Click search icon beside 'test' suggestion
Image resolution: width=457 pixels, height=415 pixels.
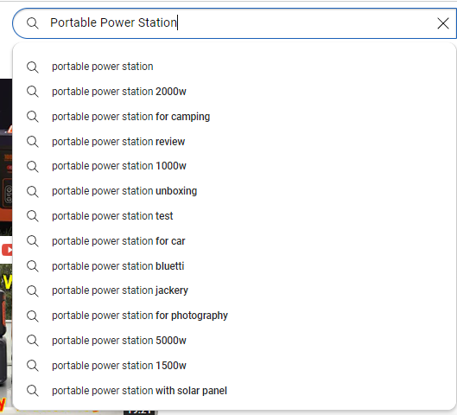(32, 216)
